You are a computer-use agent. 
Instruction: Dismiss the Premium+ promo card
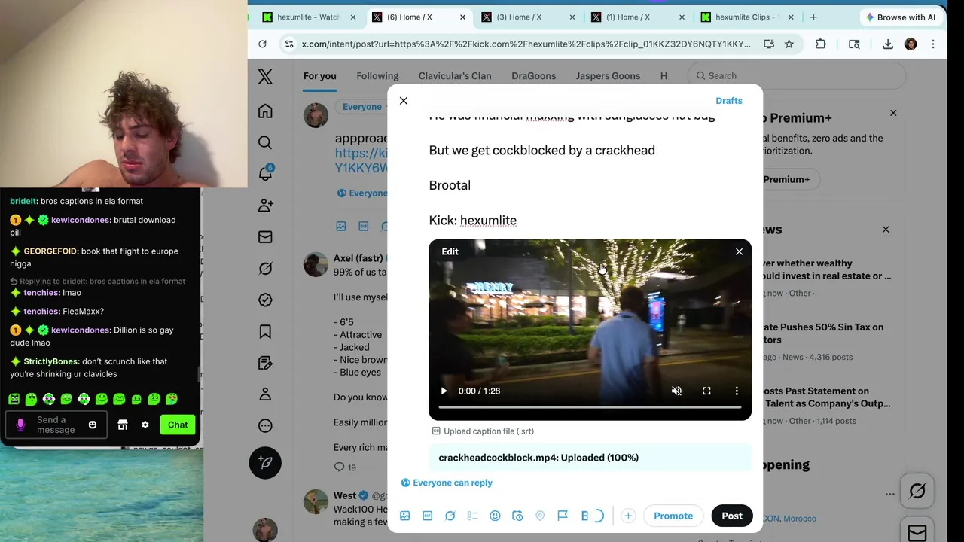893,113
